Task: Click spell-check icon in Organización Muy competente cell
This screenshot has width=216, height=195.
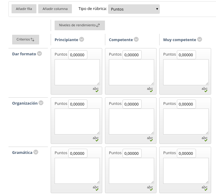Action: pyautogui.click(x=204, y=138)
